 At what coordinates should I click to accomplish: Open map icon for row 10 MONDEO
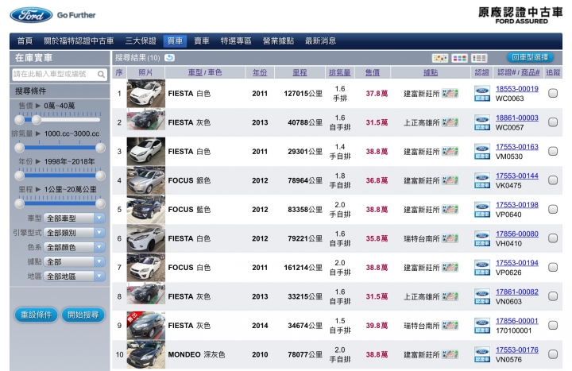[x=450, y=354]
